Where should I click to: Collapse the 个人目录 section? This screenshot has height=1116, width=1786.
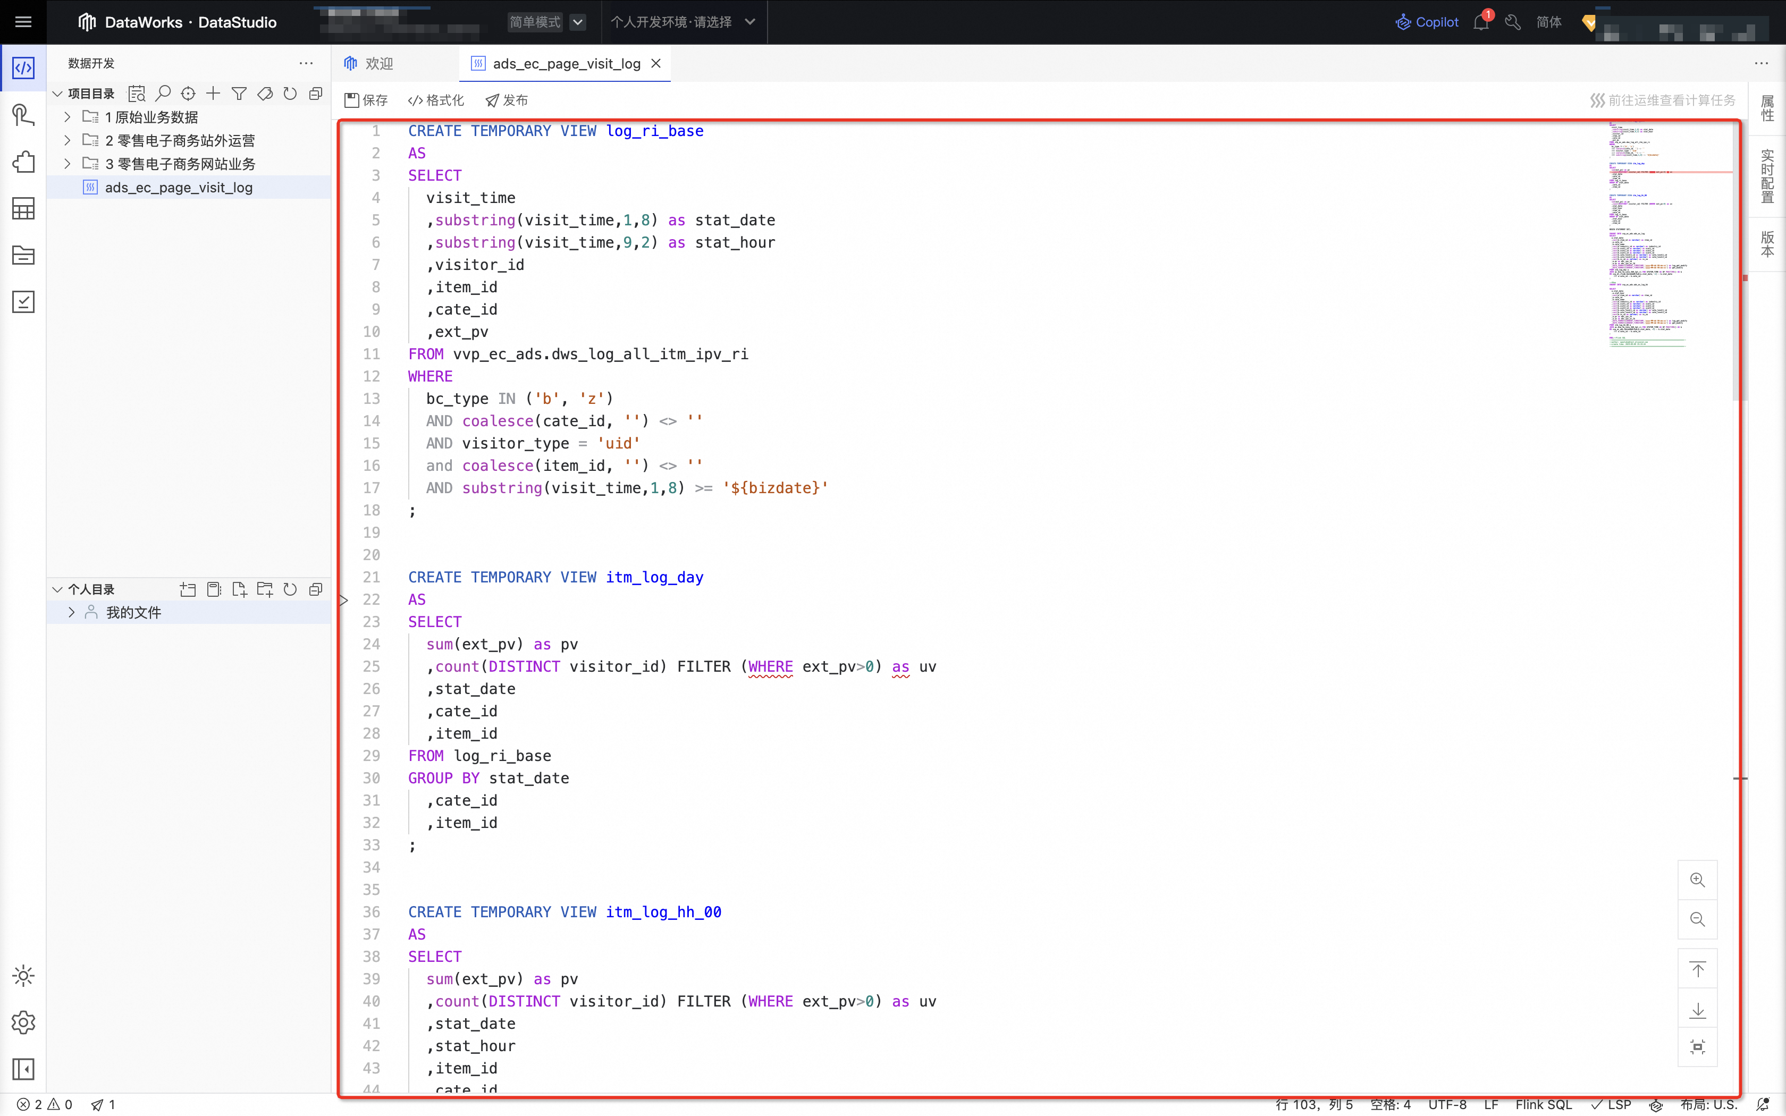[x=57, y=590]
